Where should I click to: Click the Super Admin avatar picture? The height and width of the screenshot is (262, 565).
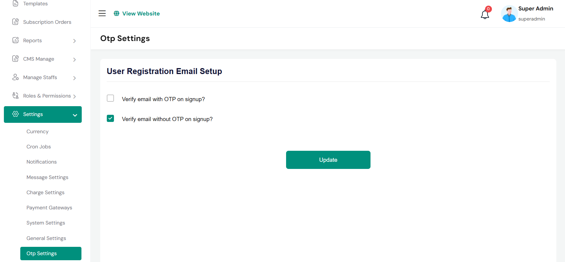pos(509,14)
